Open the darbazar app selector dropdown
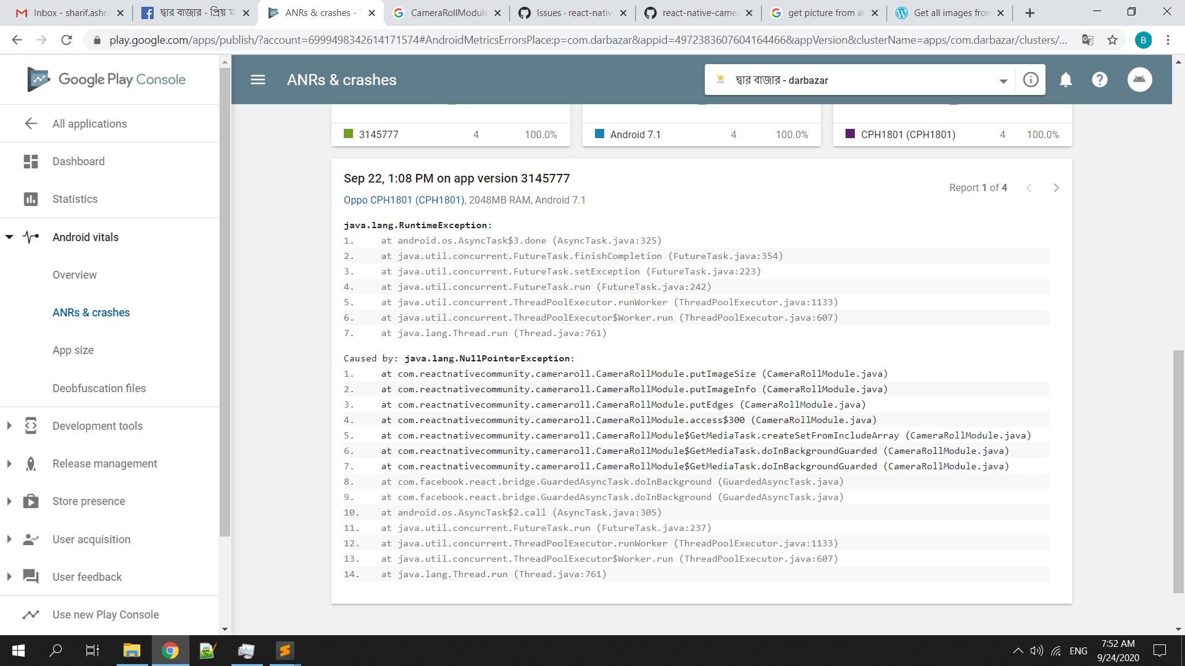This screenshot has width=1185, height=666. 1002,81
